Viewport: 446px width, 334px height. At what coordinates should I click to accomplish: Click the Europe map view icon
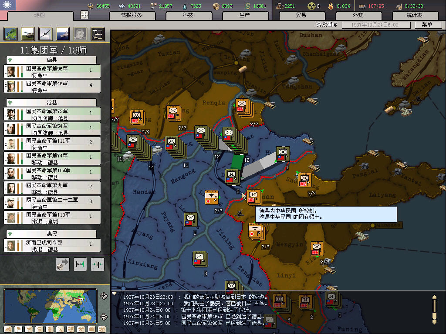click(x=11, y=33)
